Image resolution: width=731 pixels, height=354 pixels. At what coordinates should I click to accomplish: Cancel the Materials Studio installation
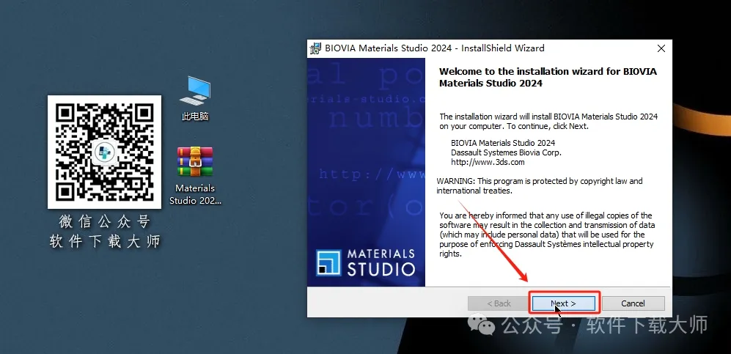point(632,303)
